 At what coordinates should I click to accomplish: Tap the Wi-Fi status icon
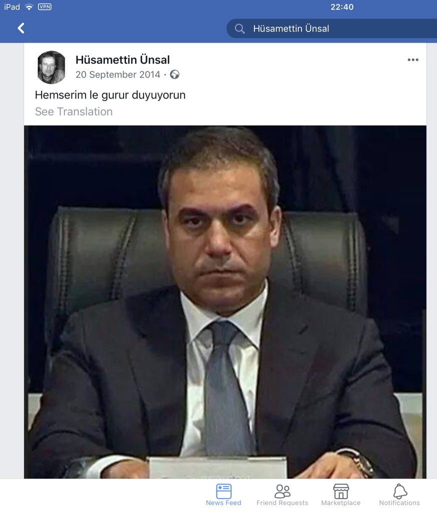[29, 7]
